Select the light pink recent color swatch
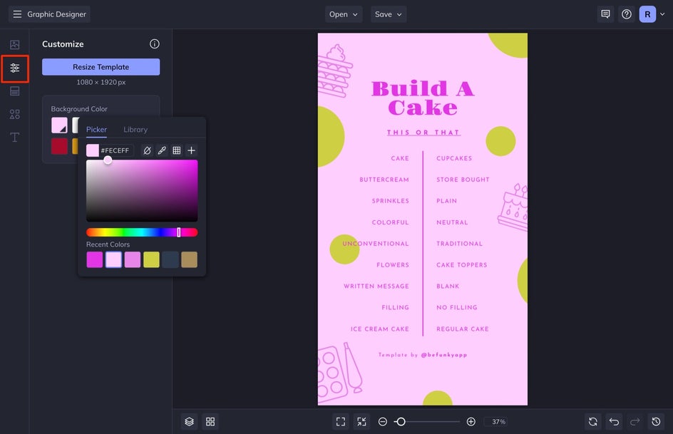The image size is (673, 434). point(113,259)
